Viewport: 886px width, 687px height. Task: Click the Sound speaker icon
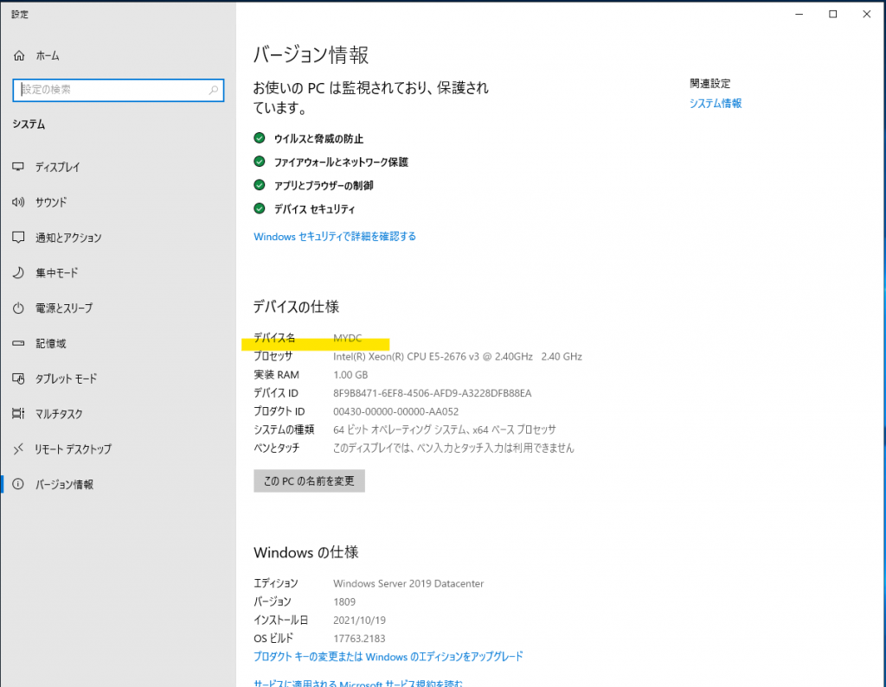point(19,202)
